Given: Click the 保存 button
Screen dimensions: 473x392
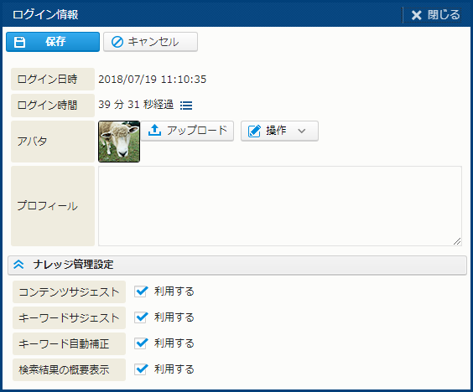Looking at the screenshot, I should point(53,42).
